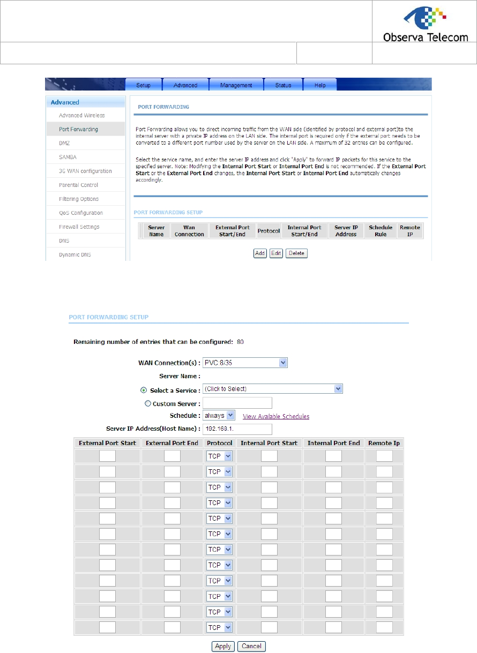Open the Help tab
This screenshot has height=653, width=477.
[320, 85]
